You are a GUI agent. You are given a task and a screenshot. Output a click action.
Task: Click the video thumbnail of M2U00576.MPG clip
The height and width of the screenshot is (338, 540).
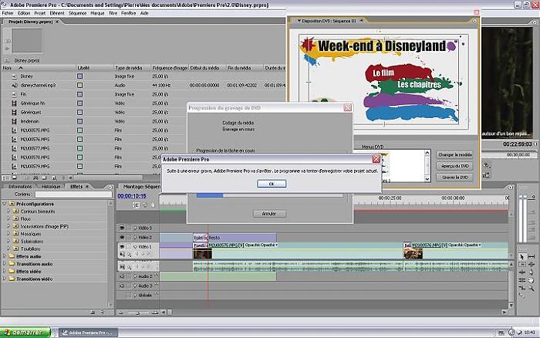(x=413, y=254)
